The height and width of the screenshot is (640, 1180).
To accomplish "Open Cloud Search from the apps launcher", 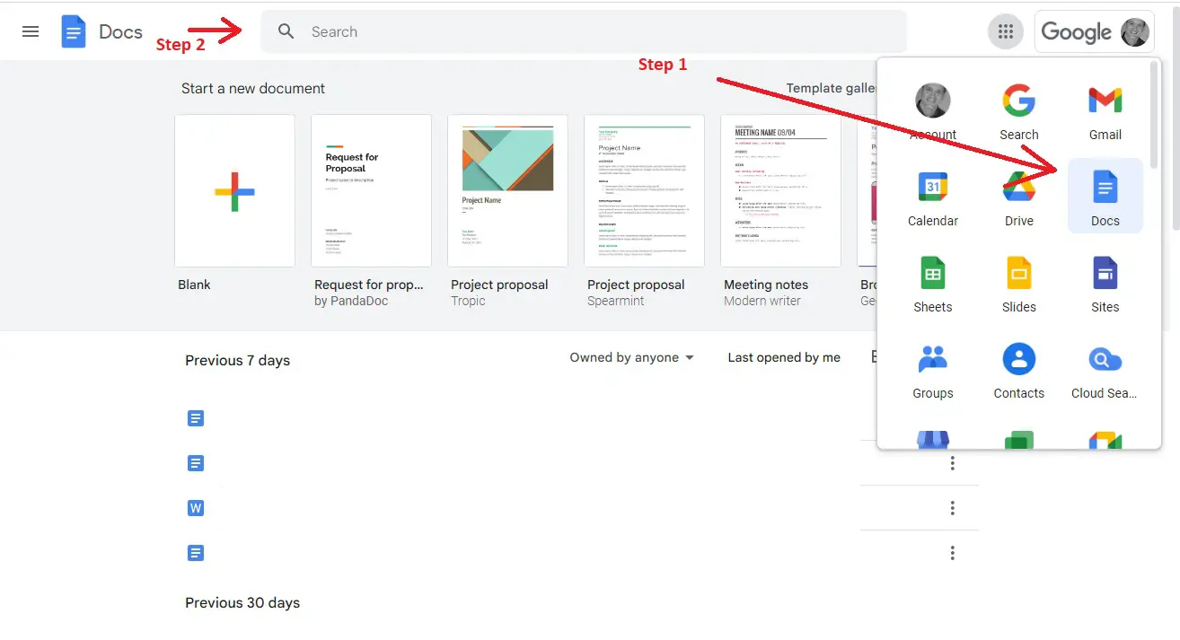I will click(x=1105, y=369).
